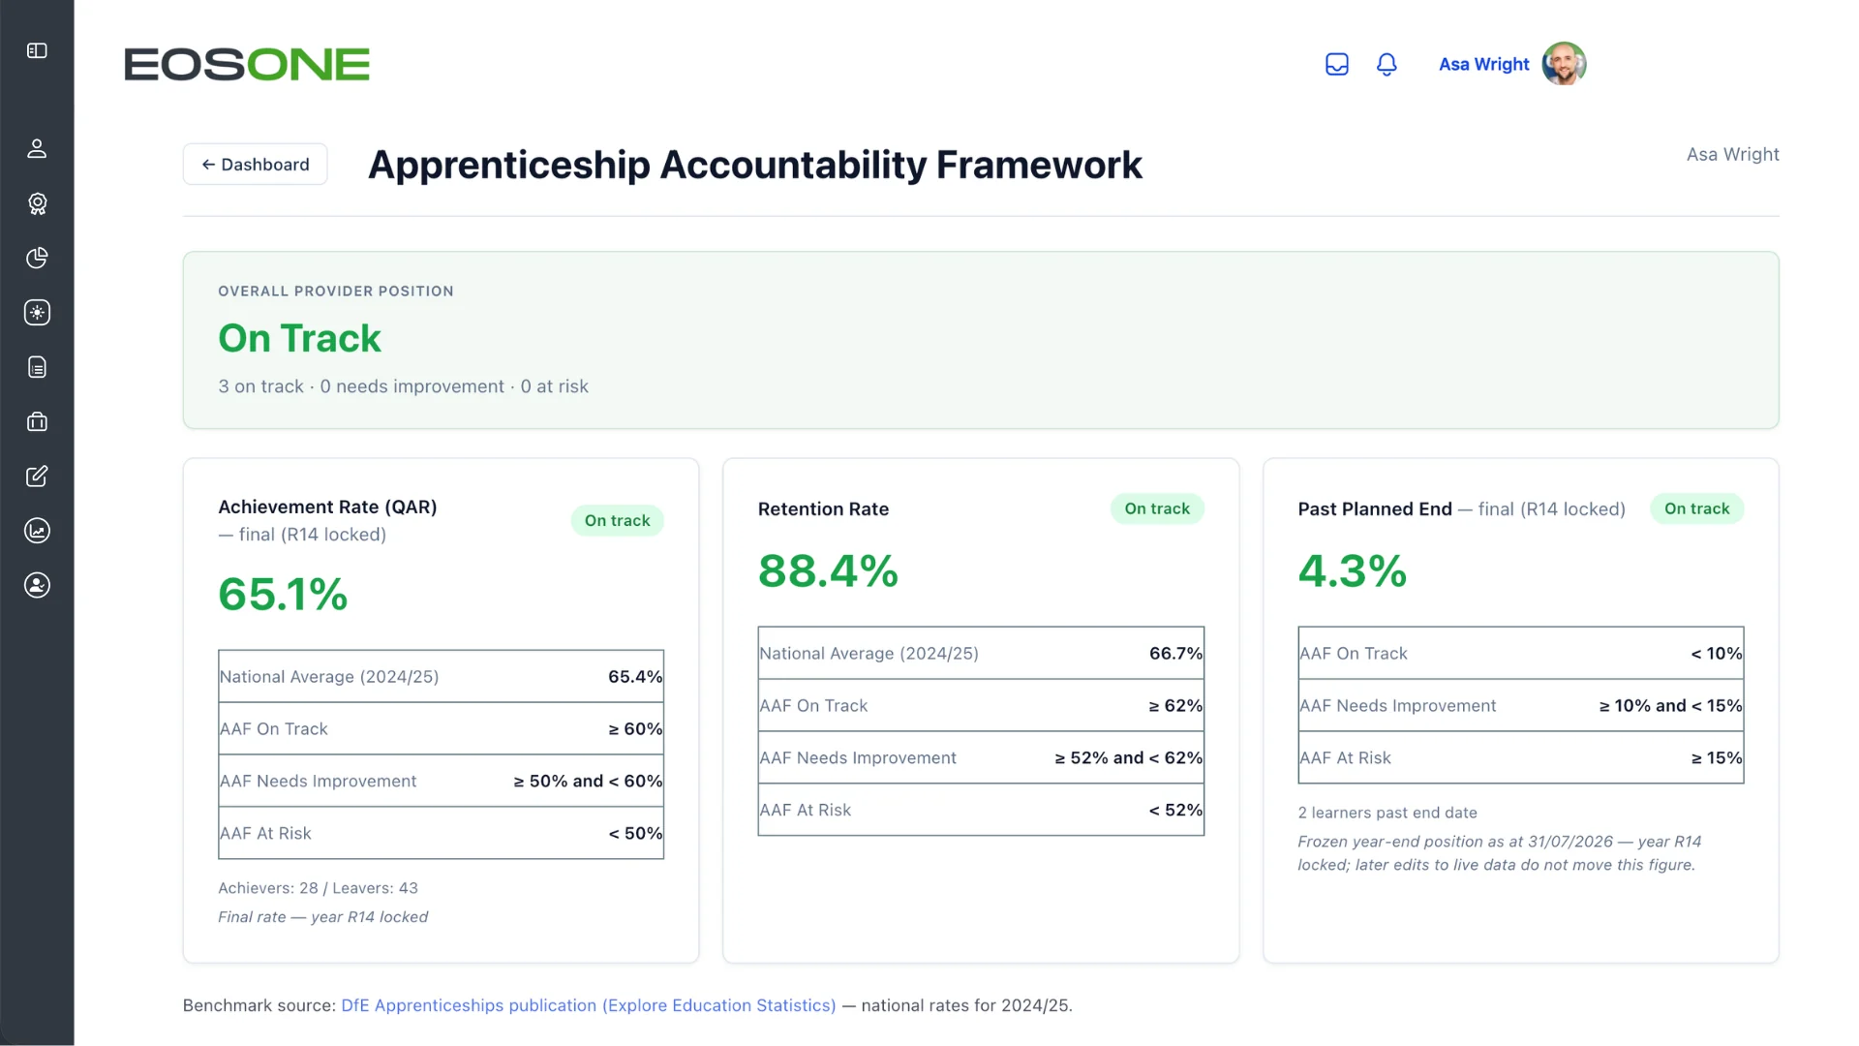Toggle the sidebar panel layout icon
1859x1046 pixels.
tap(37, 50)
